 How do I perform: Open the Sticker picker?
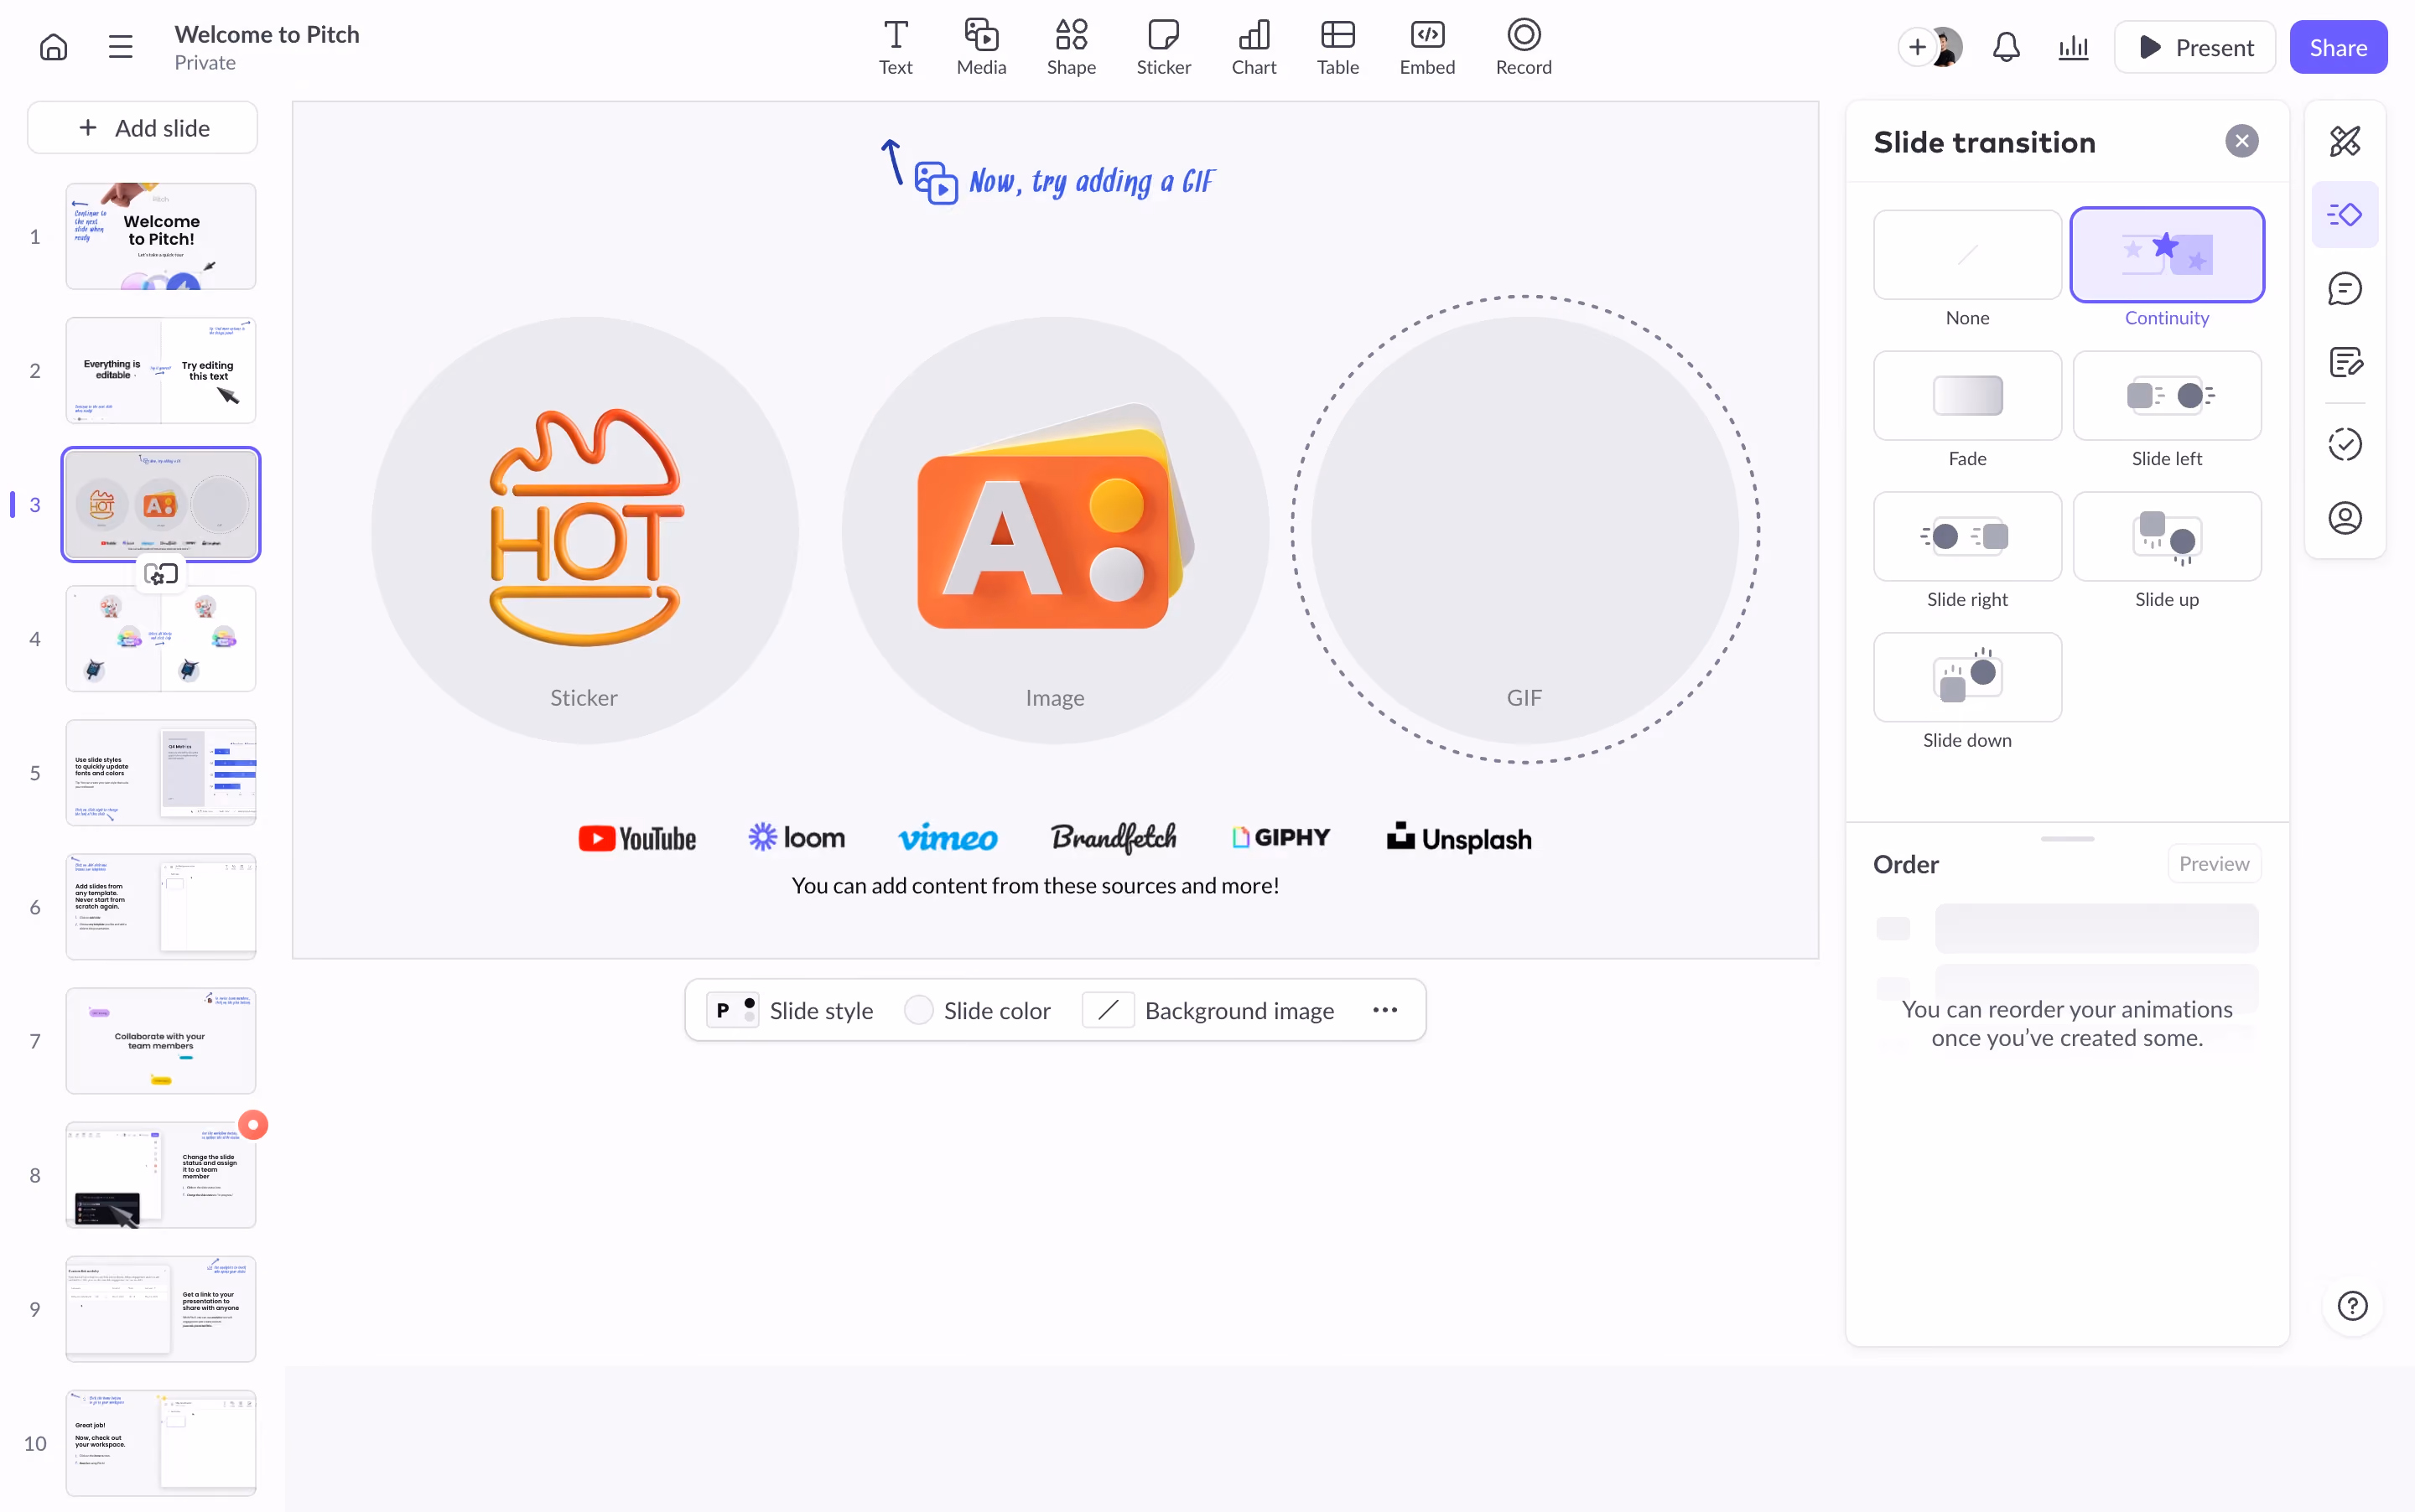(x=1164, y=47)
